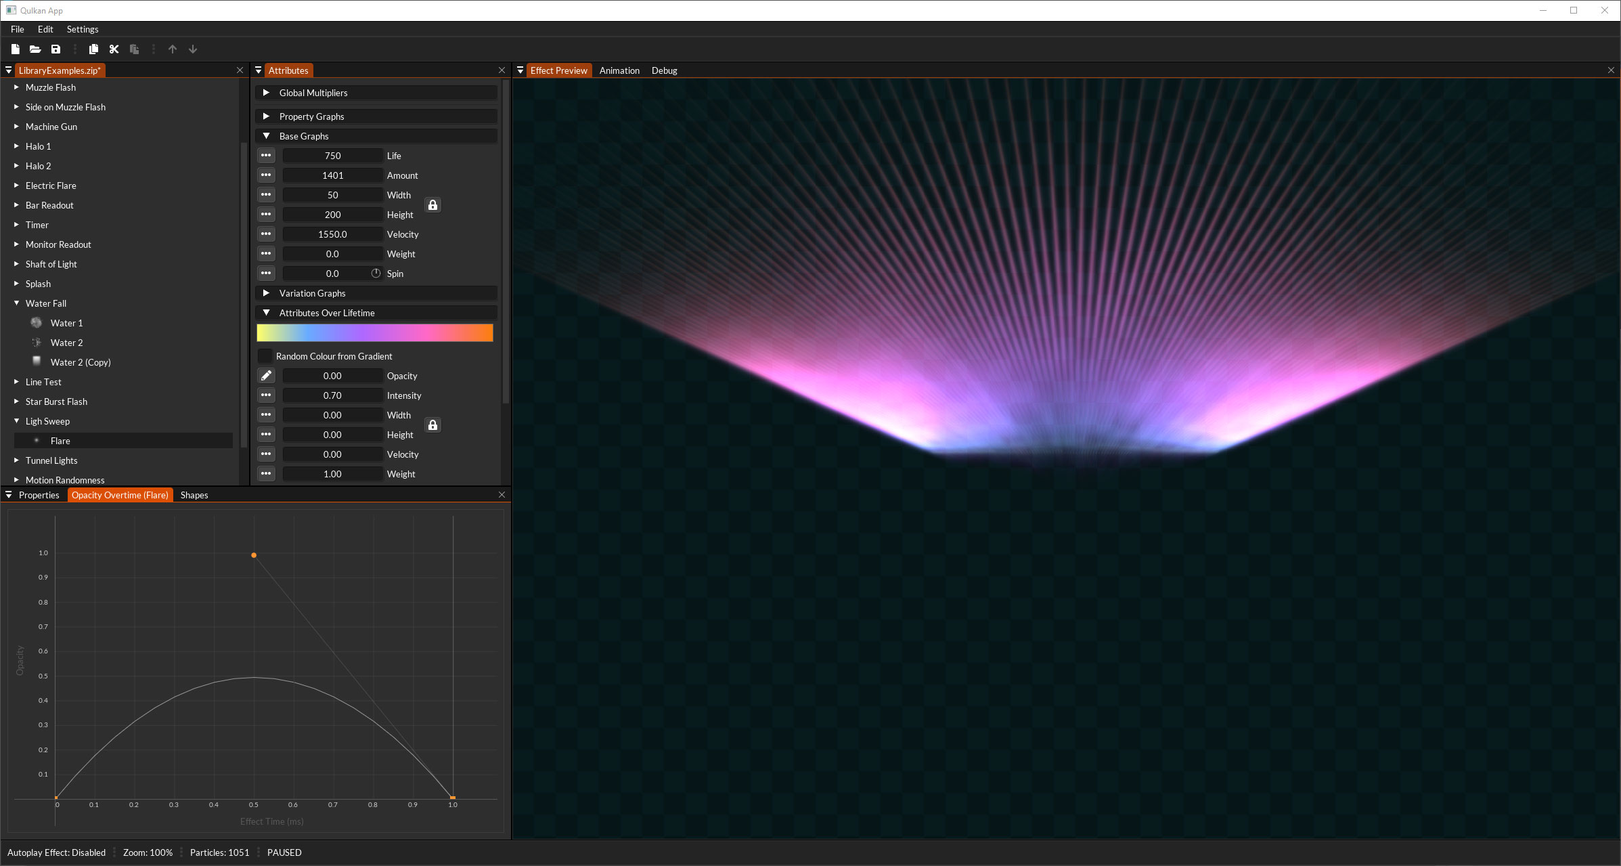
Task: Cut selection with the scissors icon
Action: click(114, 49)
